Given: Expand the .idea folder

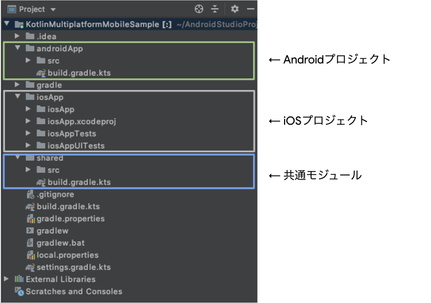Looking at the screenshot, I should [x=17, y=36].
